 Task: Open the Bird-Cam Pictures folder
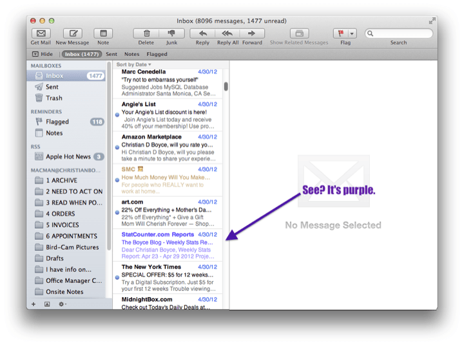(66, 247)
